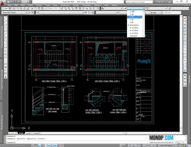This screenshot has width=191, height=147.
Task: Select the Move tool in the Modify toolbar
Action: coord(185,34)
